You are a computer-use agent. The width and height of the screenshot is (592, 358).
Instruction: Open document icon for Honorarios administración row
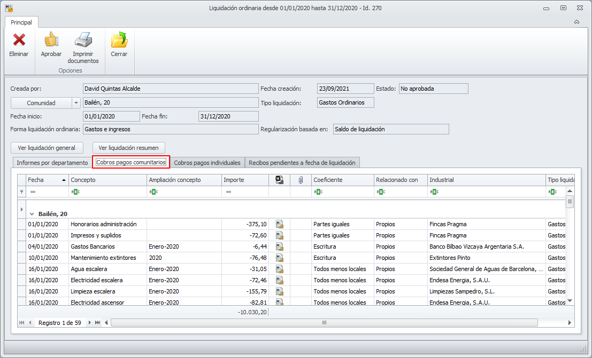pos(279,224)
